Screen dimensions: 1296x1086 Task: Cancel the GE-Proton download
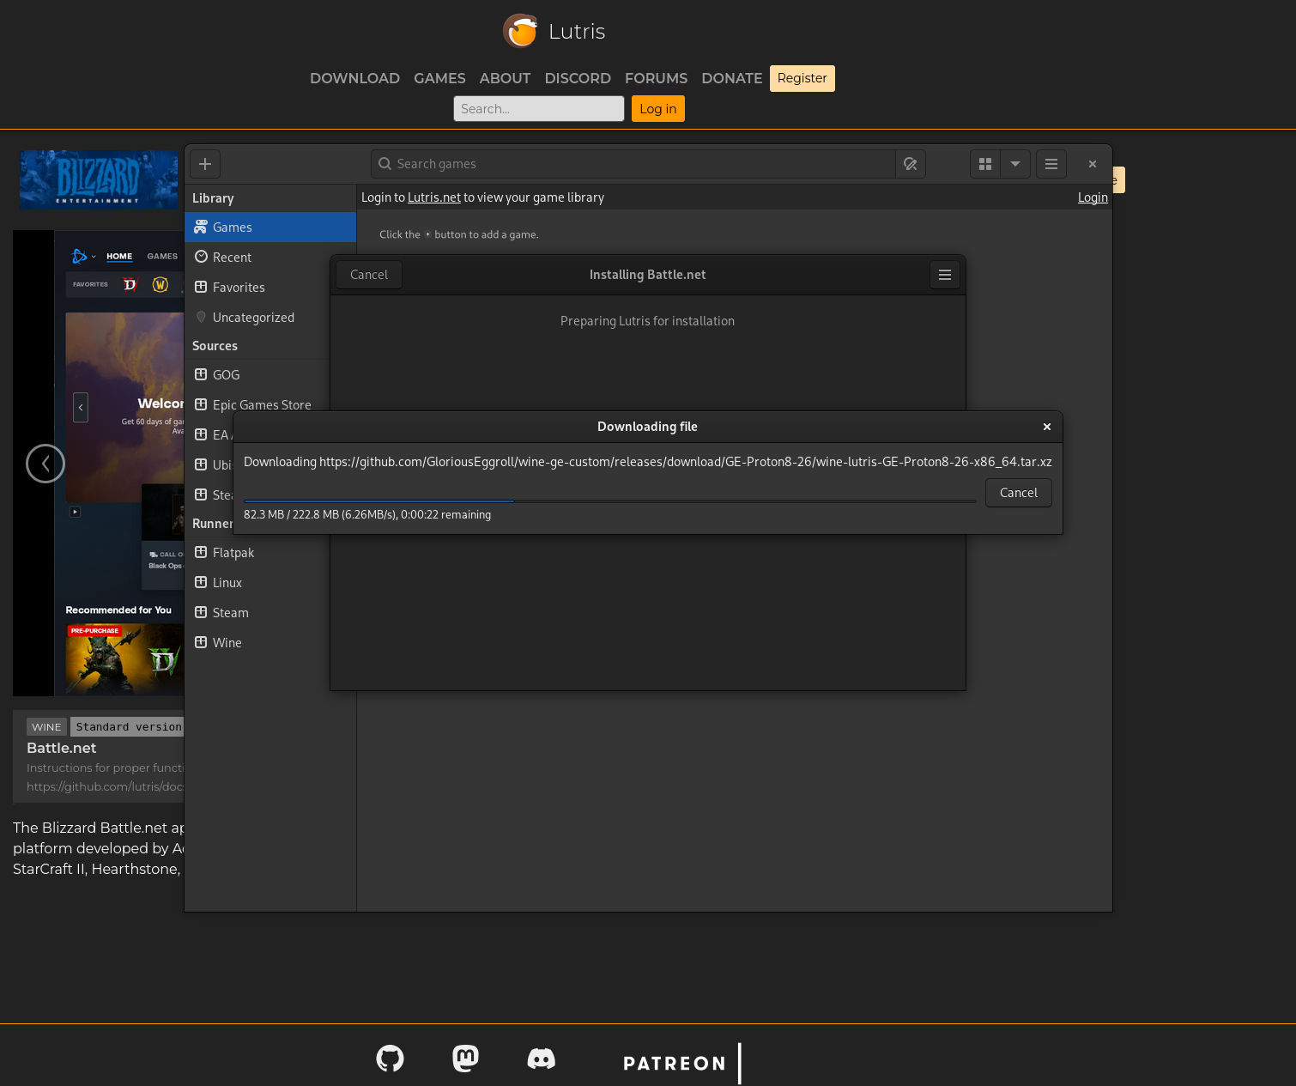coord(1018,492)
